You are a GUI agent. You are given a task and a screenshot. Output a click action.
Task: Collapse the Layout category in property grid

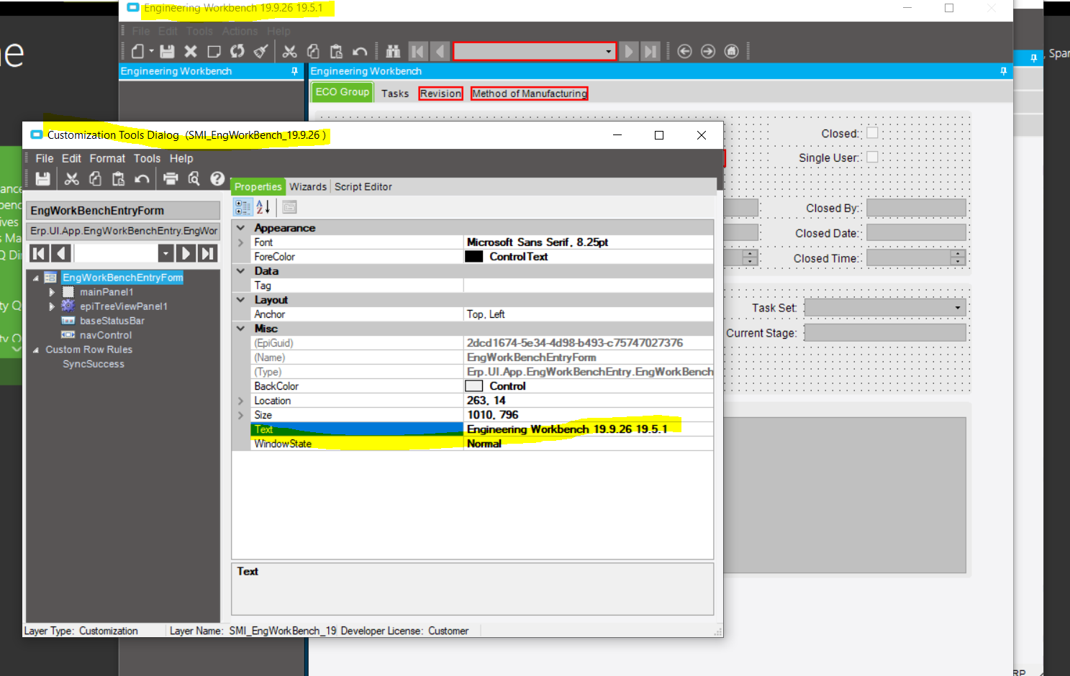[x=241, y=300]
